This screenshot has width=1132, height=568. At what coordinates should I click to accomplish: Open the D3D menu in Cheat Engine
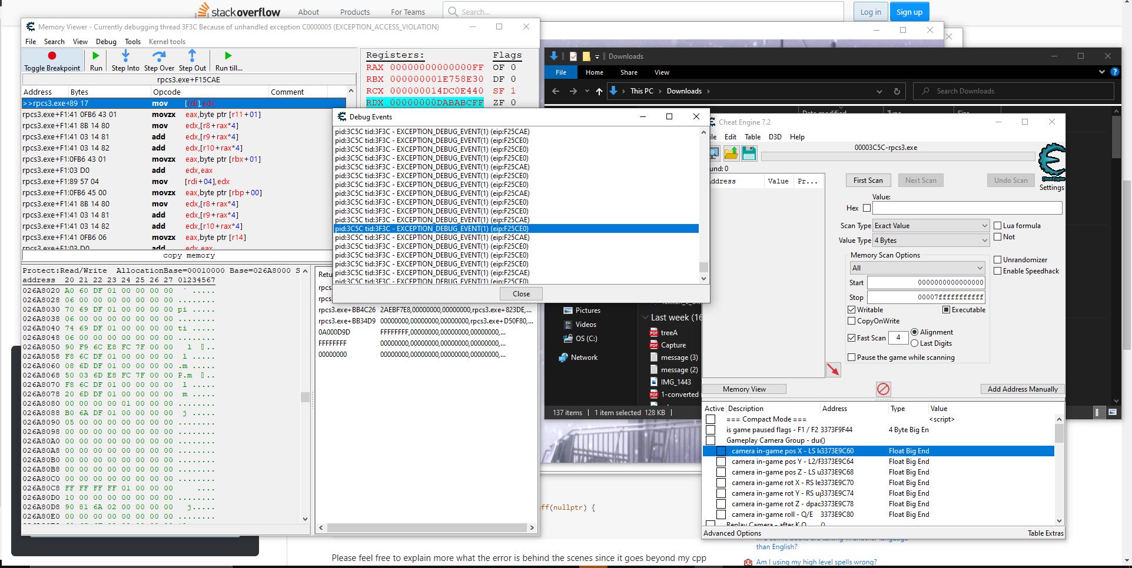pos(775,137)
